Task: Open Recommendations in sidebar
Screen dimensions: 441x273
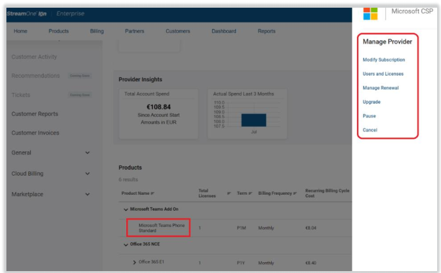Action: click(x=35, y=76)
